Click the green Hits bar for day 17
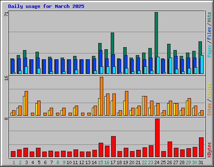This screenshot has height=167, width=214. tap(112, 43)
